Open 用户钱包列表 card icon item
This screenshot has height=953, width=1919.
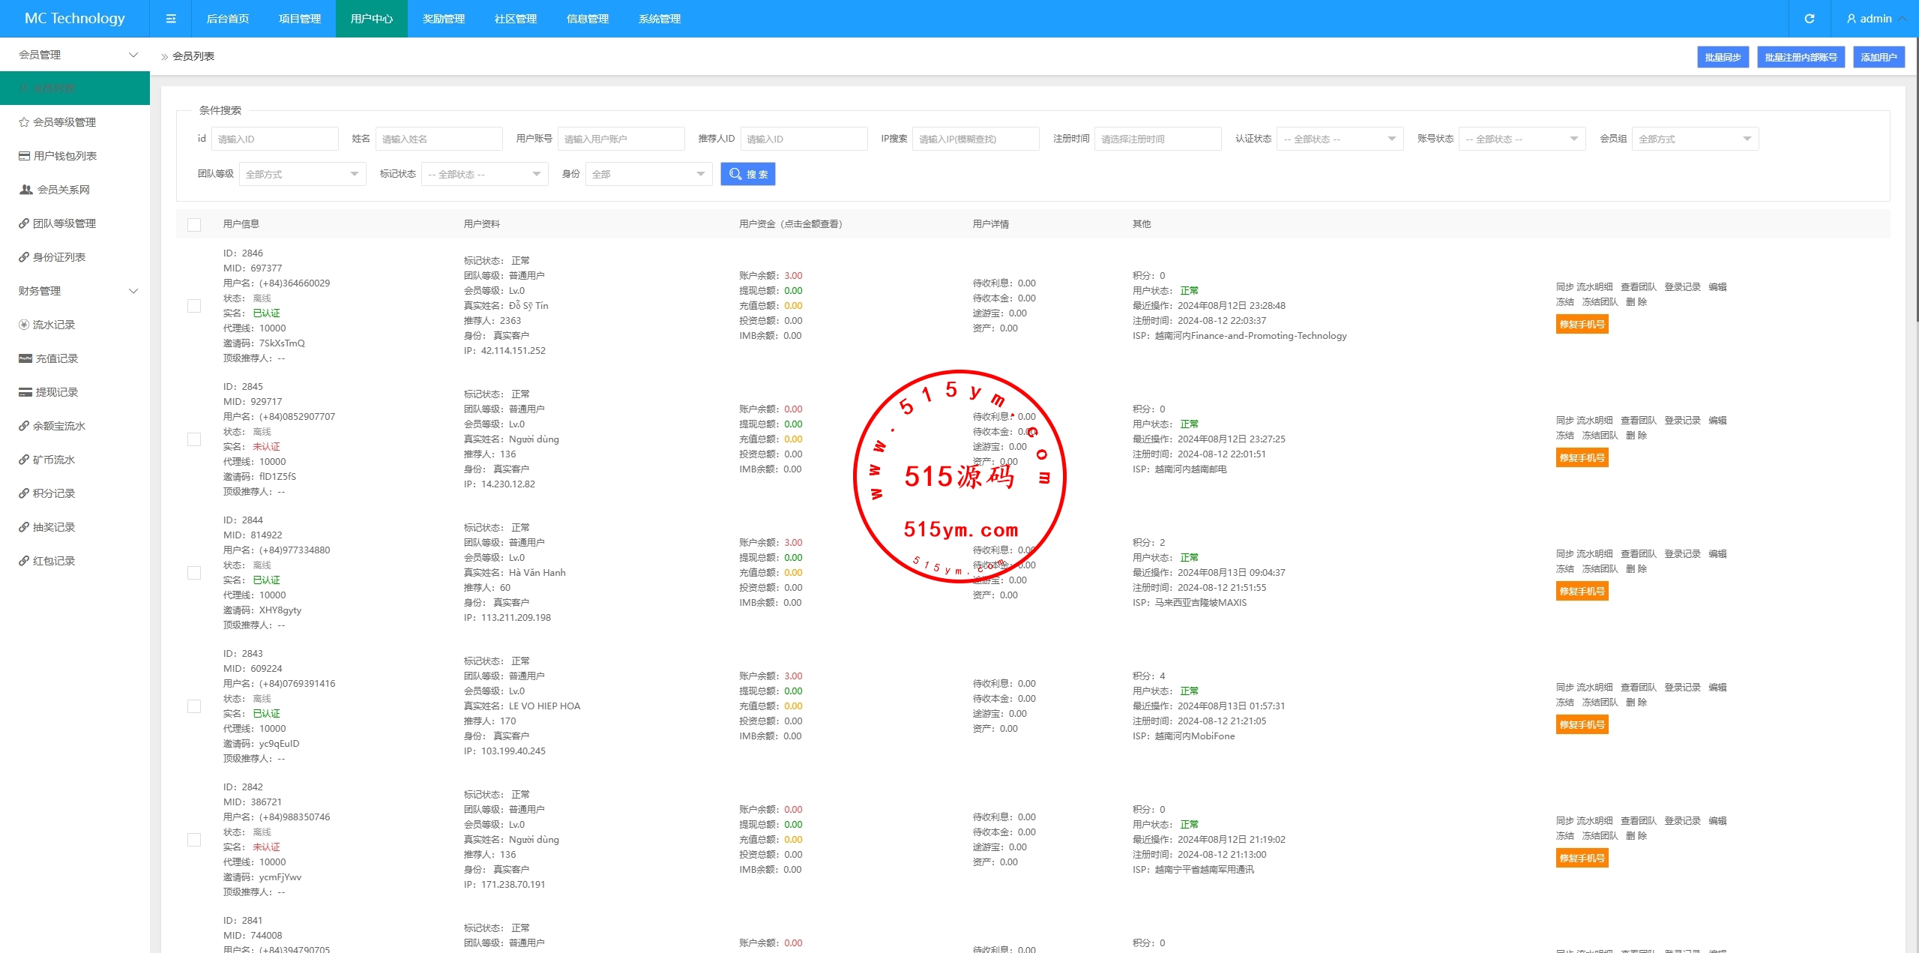pyautogui.click(x=64, y=156)
